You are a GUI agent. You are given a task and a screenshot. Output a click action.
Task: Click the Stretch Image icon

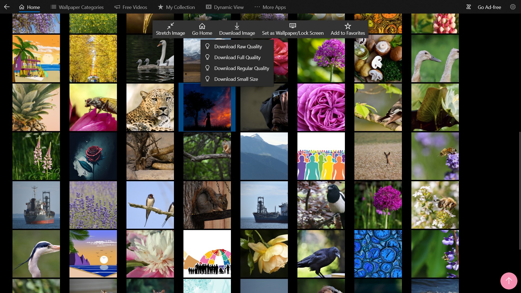point(170,26)
